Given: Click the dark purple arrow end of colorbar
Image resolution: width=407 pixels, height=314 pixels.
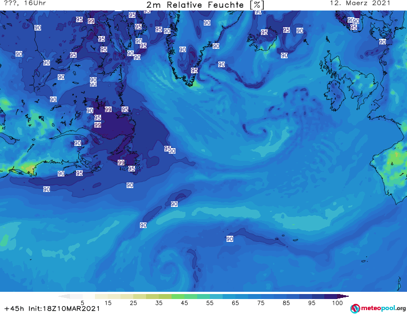Looking at the screenshot, I should [x=343, y=296].
